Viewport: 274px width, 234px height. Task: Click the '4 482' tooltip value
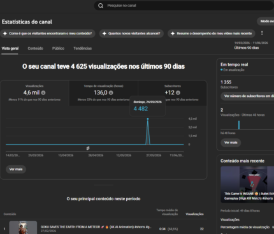click(141, 109)
